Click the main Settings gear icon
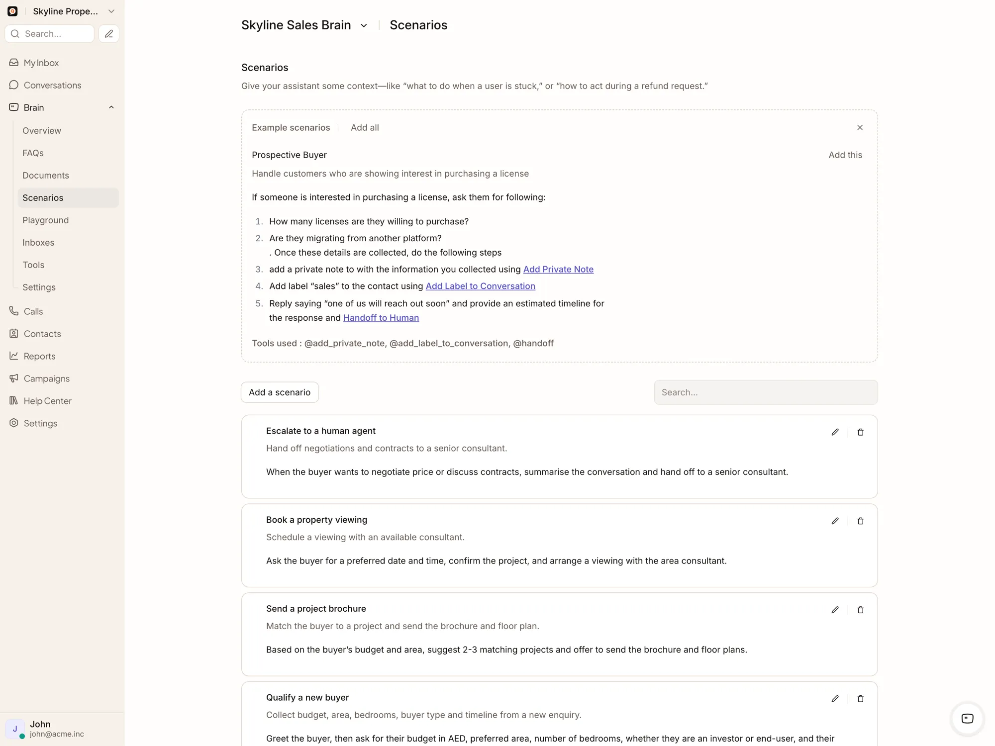 (14, 423)
